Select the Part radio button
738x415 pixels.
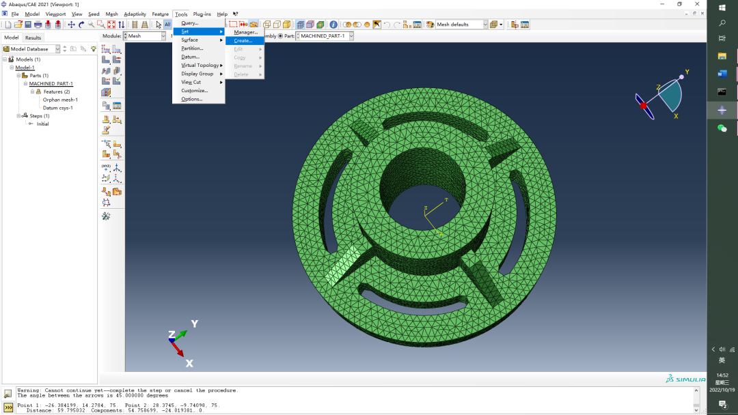coord(280,36)
